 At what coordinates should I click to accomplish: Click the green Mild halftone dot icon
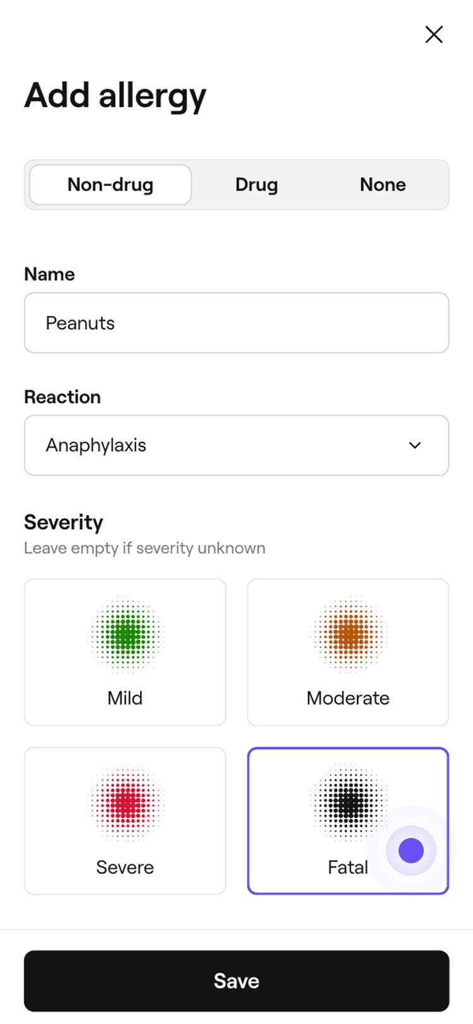point(126,634)
